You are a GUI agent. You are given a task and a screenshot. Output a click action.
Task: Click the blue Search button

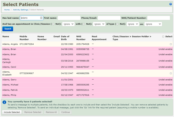point(8,29)
